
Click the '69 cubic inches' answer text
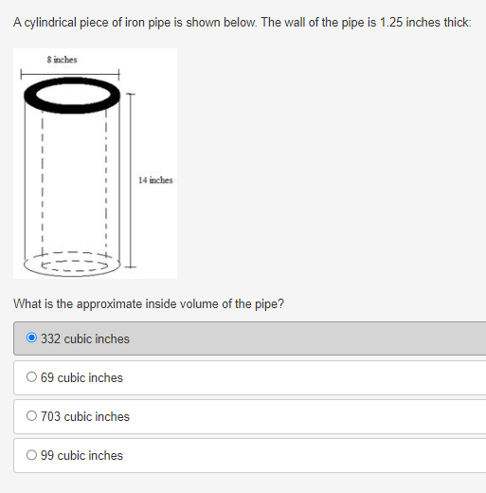pyautogui.click(x=81, y=377)
